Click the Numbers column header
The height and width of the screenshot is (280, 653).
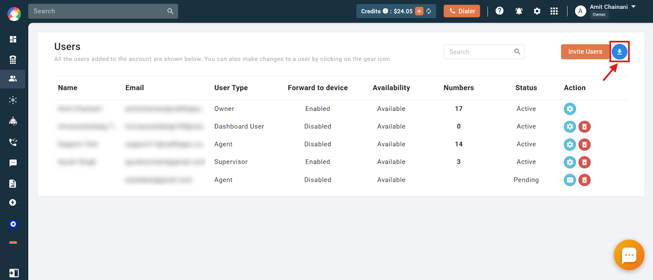[459, 88]
